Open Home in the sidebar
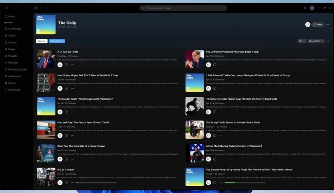Viewport: 334px width, 193px height. tap(10, 16)
